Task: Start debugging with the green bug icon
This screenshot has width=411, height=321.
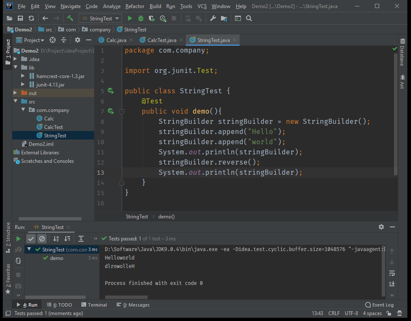Action: coord(141,18)
